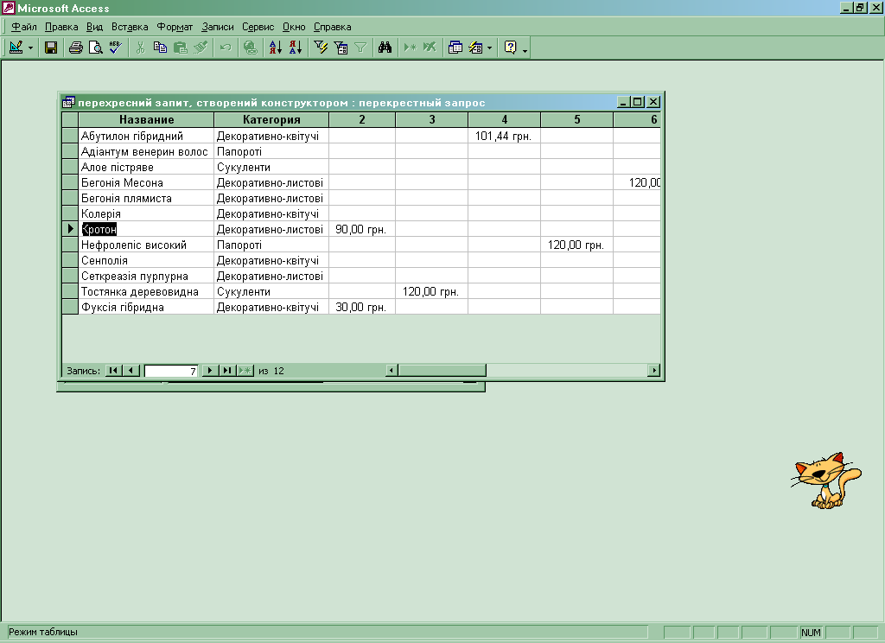Click the Apply Filter funnel icon
Image resolution: width=885 pixels, height=643 pixels.
point(360,48)
